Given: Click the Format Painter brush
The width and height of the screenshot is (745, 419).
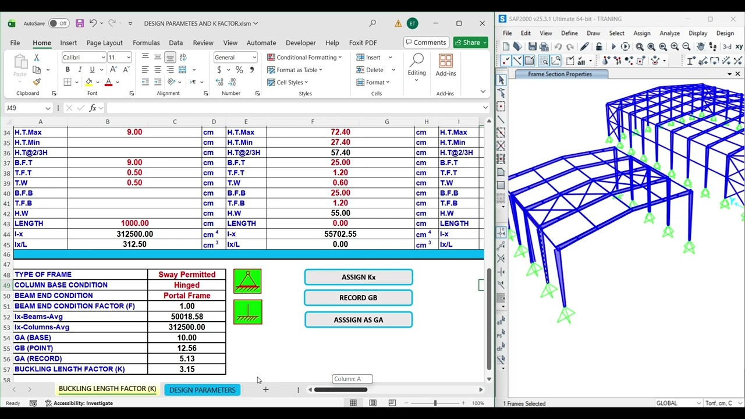Looking at the screenshot, I should click(37, 82).
